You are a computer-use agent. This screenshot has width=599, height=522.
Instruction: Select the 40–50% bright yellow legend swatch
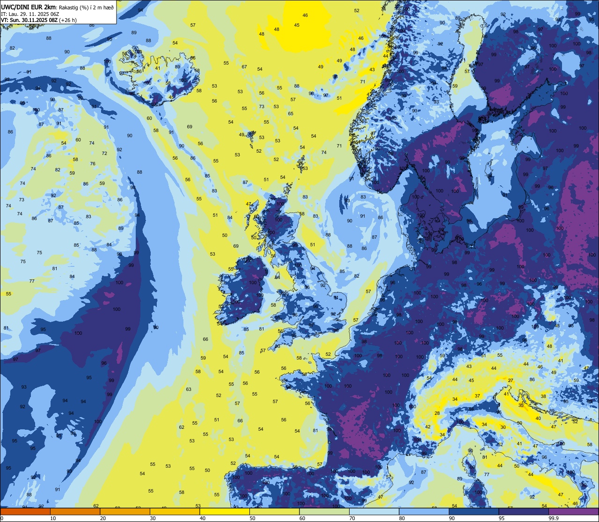click(225, 511)
